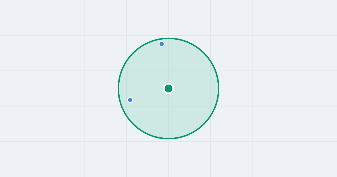Click the shaded area between the two blue dots

(x=146, y=72)
